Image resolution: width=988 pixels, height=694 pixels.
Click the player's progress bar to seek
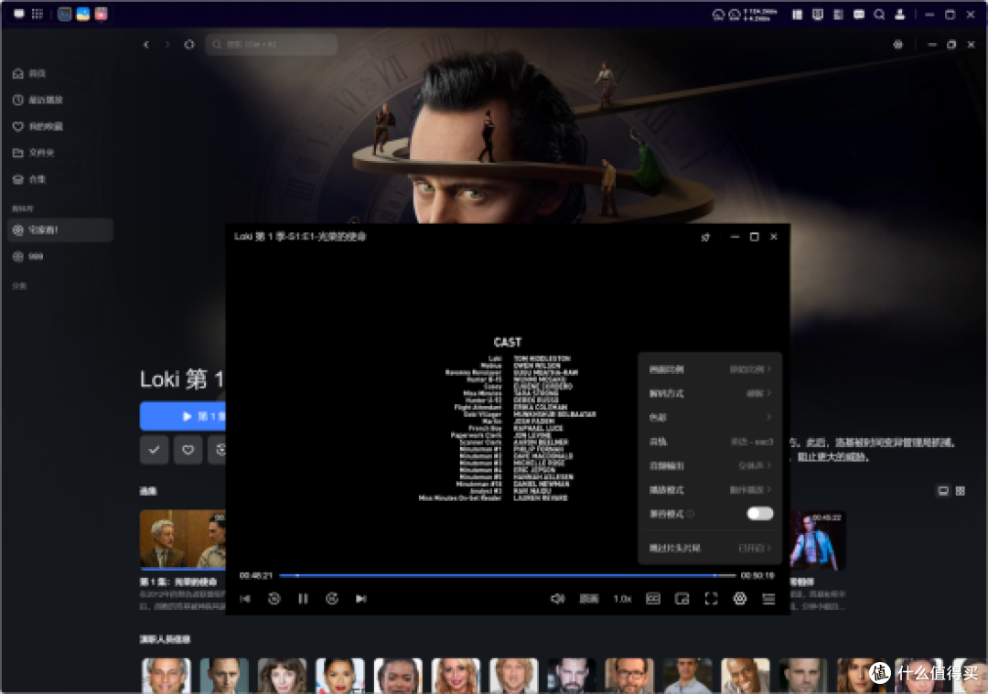click(x=507, y=576)
